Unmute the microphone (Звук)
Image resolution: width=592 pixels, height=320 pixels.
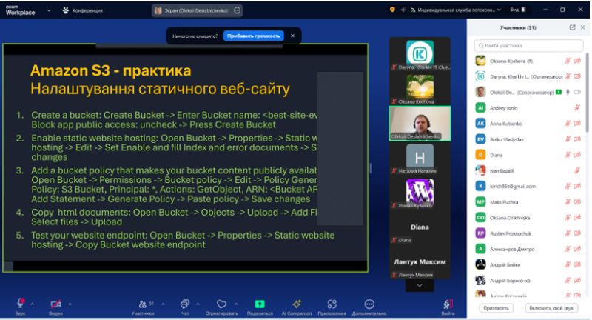(x=20, y=304)
